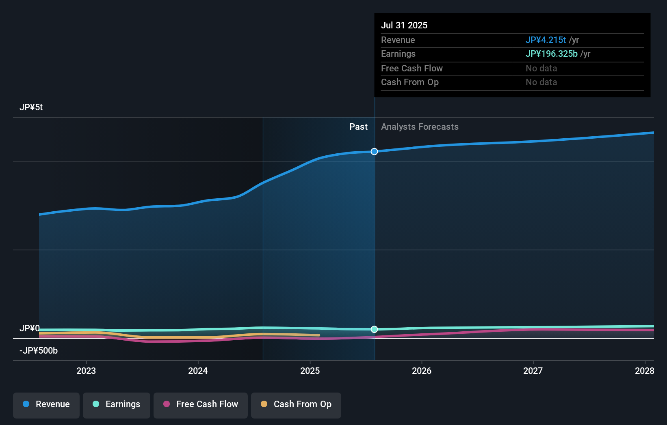Click the JP¥4.215t revenue value in the tooltip

[546, 40]
